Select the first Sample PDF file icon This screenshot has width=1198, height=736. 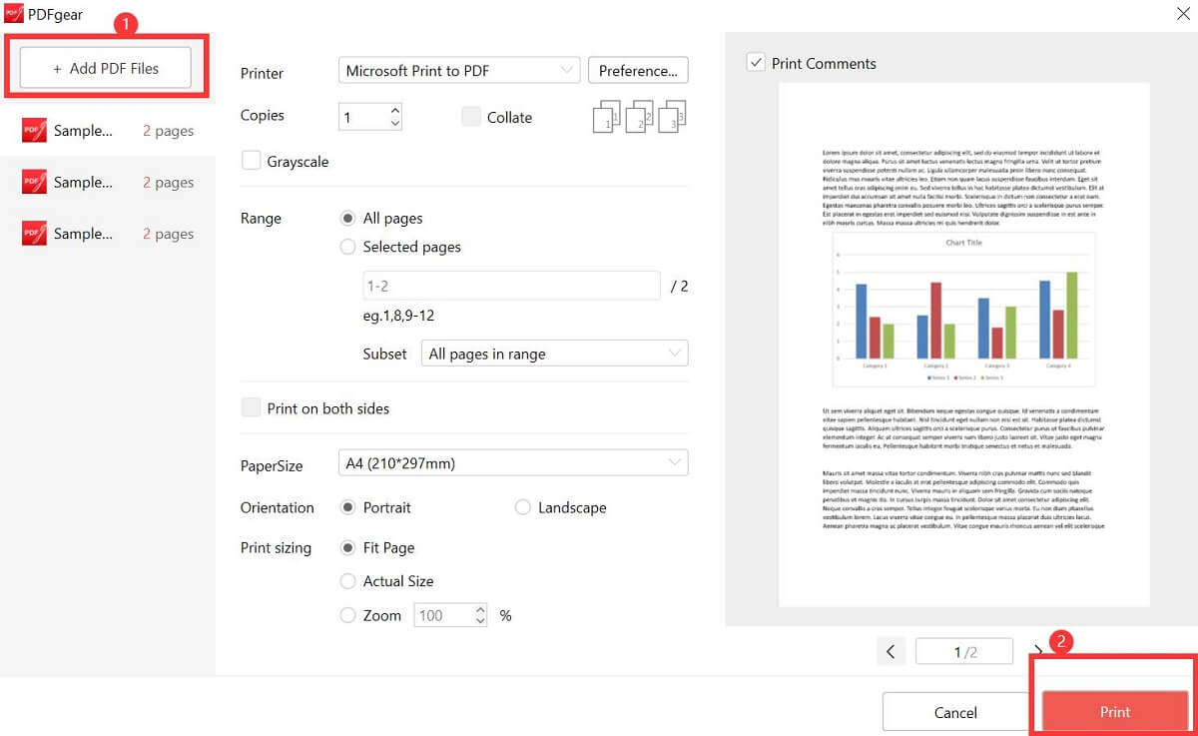(x=34, y=131)
